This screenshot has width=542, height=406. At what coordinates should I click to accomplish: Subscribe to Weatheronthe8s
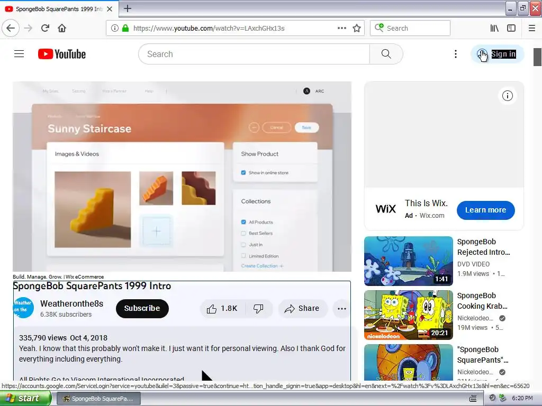click(x=142, y=308)
